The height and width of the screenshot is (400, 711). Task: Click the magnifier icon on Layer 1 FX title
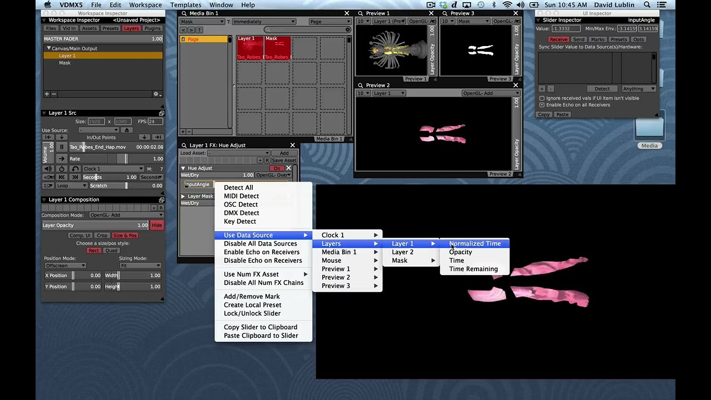(x=184, y=146)
